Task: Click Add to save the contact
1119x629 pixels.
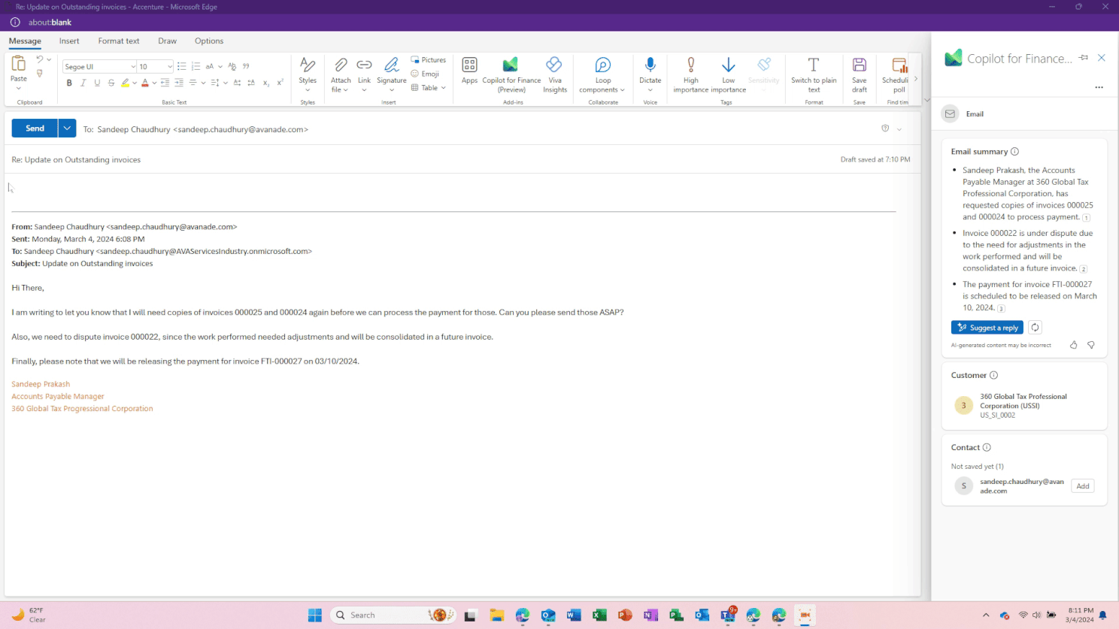Action: click(1082, 486)
